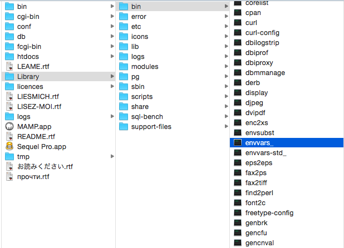Select the envvars-std_ file
Screen dimensions: 344x248
[266, 153]
